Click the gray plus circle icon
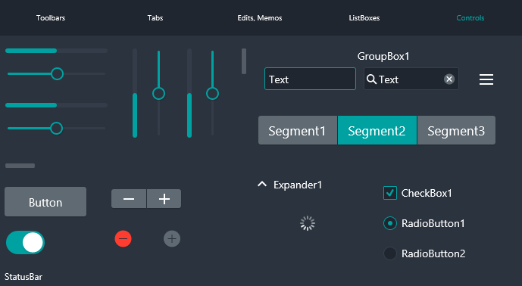This screenshot has width=522, height=286. [x=172, y=239]
